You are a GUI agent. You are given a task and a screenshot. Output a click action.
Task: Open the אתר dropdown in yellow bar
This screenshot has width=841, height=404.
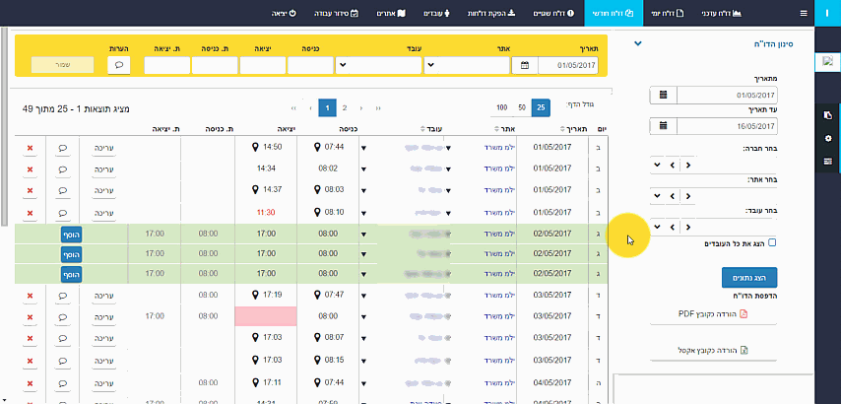[467, 65]
